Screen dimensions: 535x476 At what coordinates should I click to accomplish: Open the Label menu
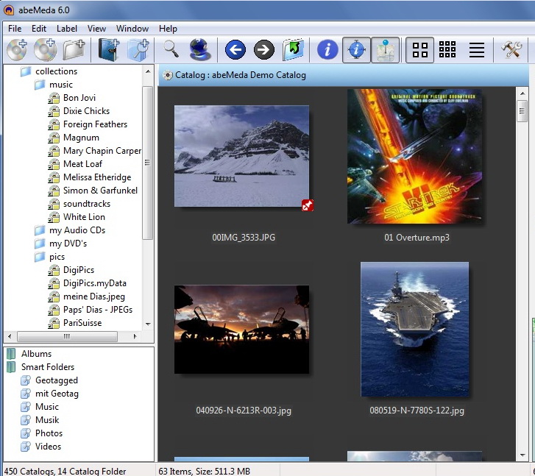(67, 29)
